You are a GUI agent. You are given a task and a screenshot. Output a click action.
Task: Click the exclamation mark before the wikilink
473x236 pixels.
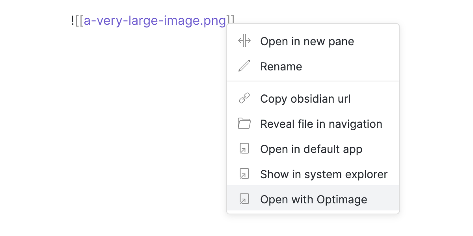click(x=72, y=20)
